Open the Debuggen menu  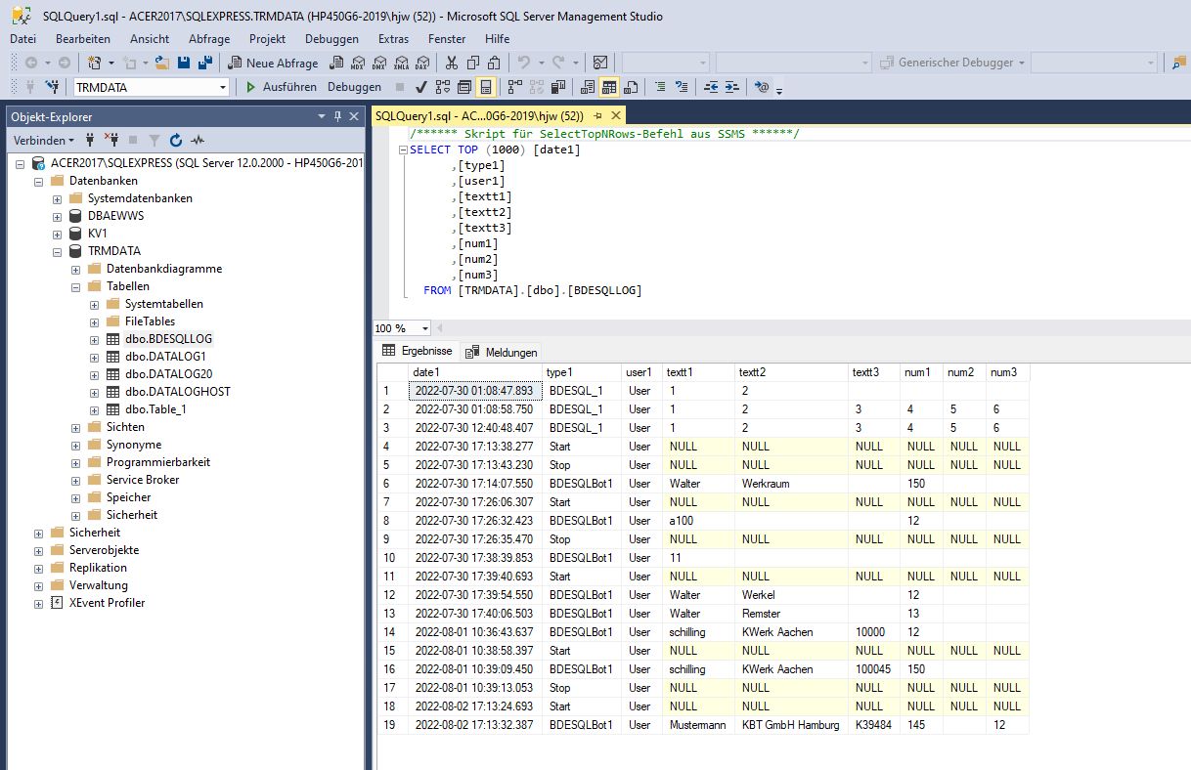tap(331, 38)
